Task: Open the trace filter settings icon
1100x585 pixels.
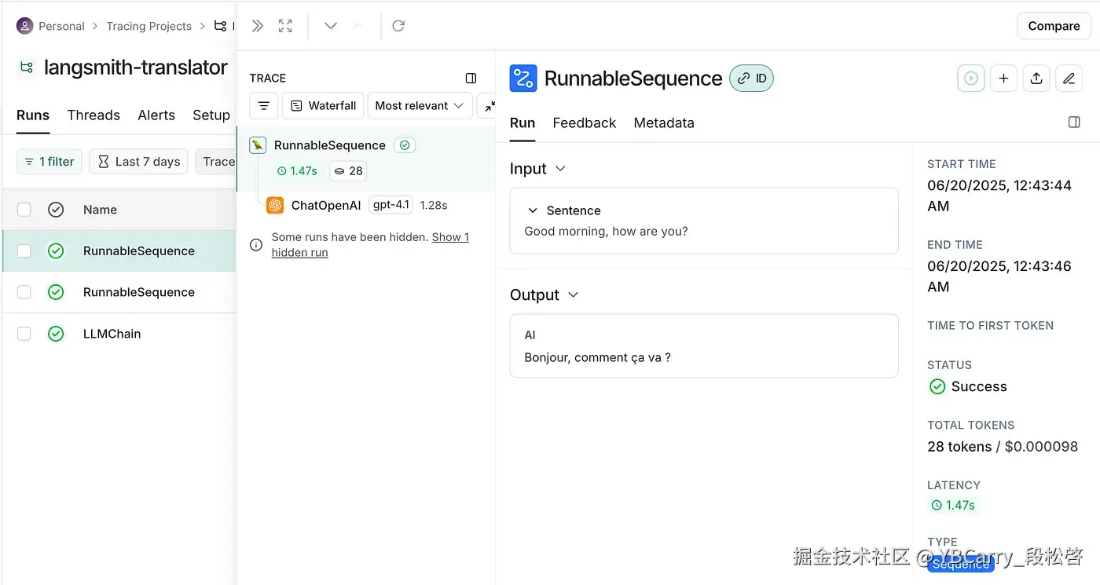Action: (x=263, y=105)
